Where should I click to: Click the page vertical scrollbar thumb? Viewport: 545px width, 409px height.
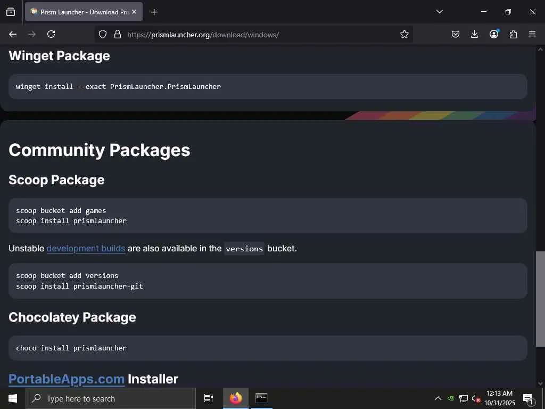[x=540, y=299]
